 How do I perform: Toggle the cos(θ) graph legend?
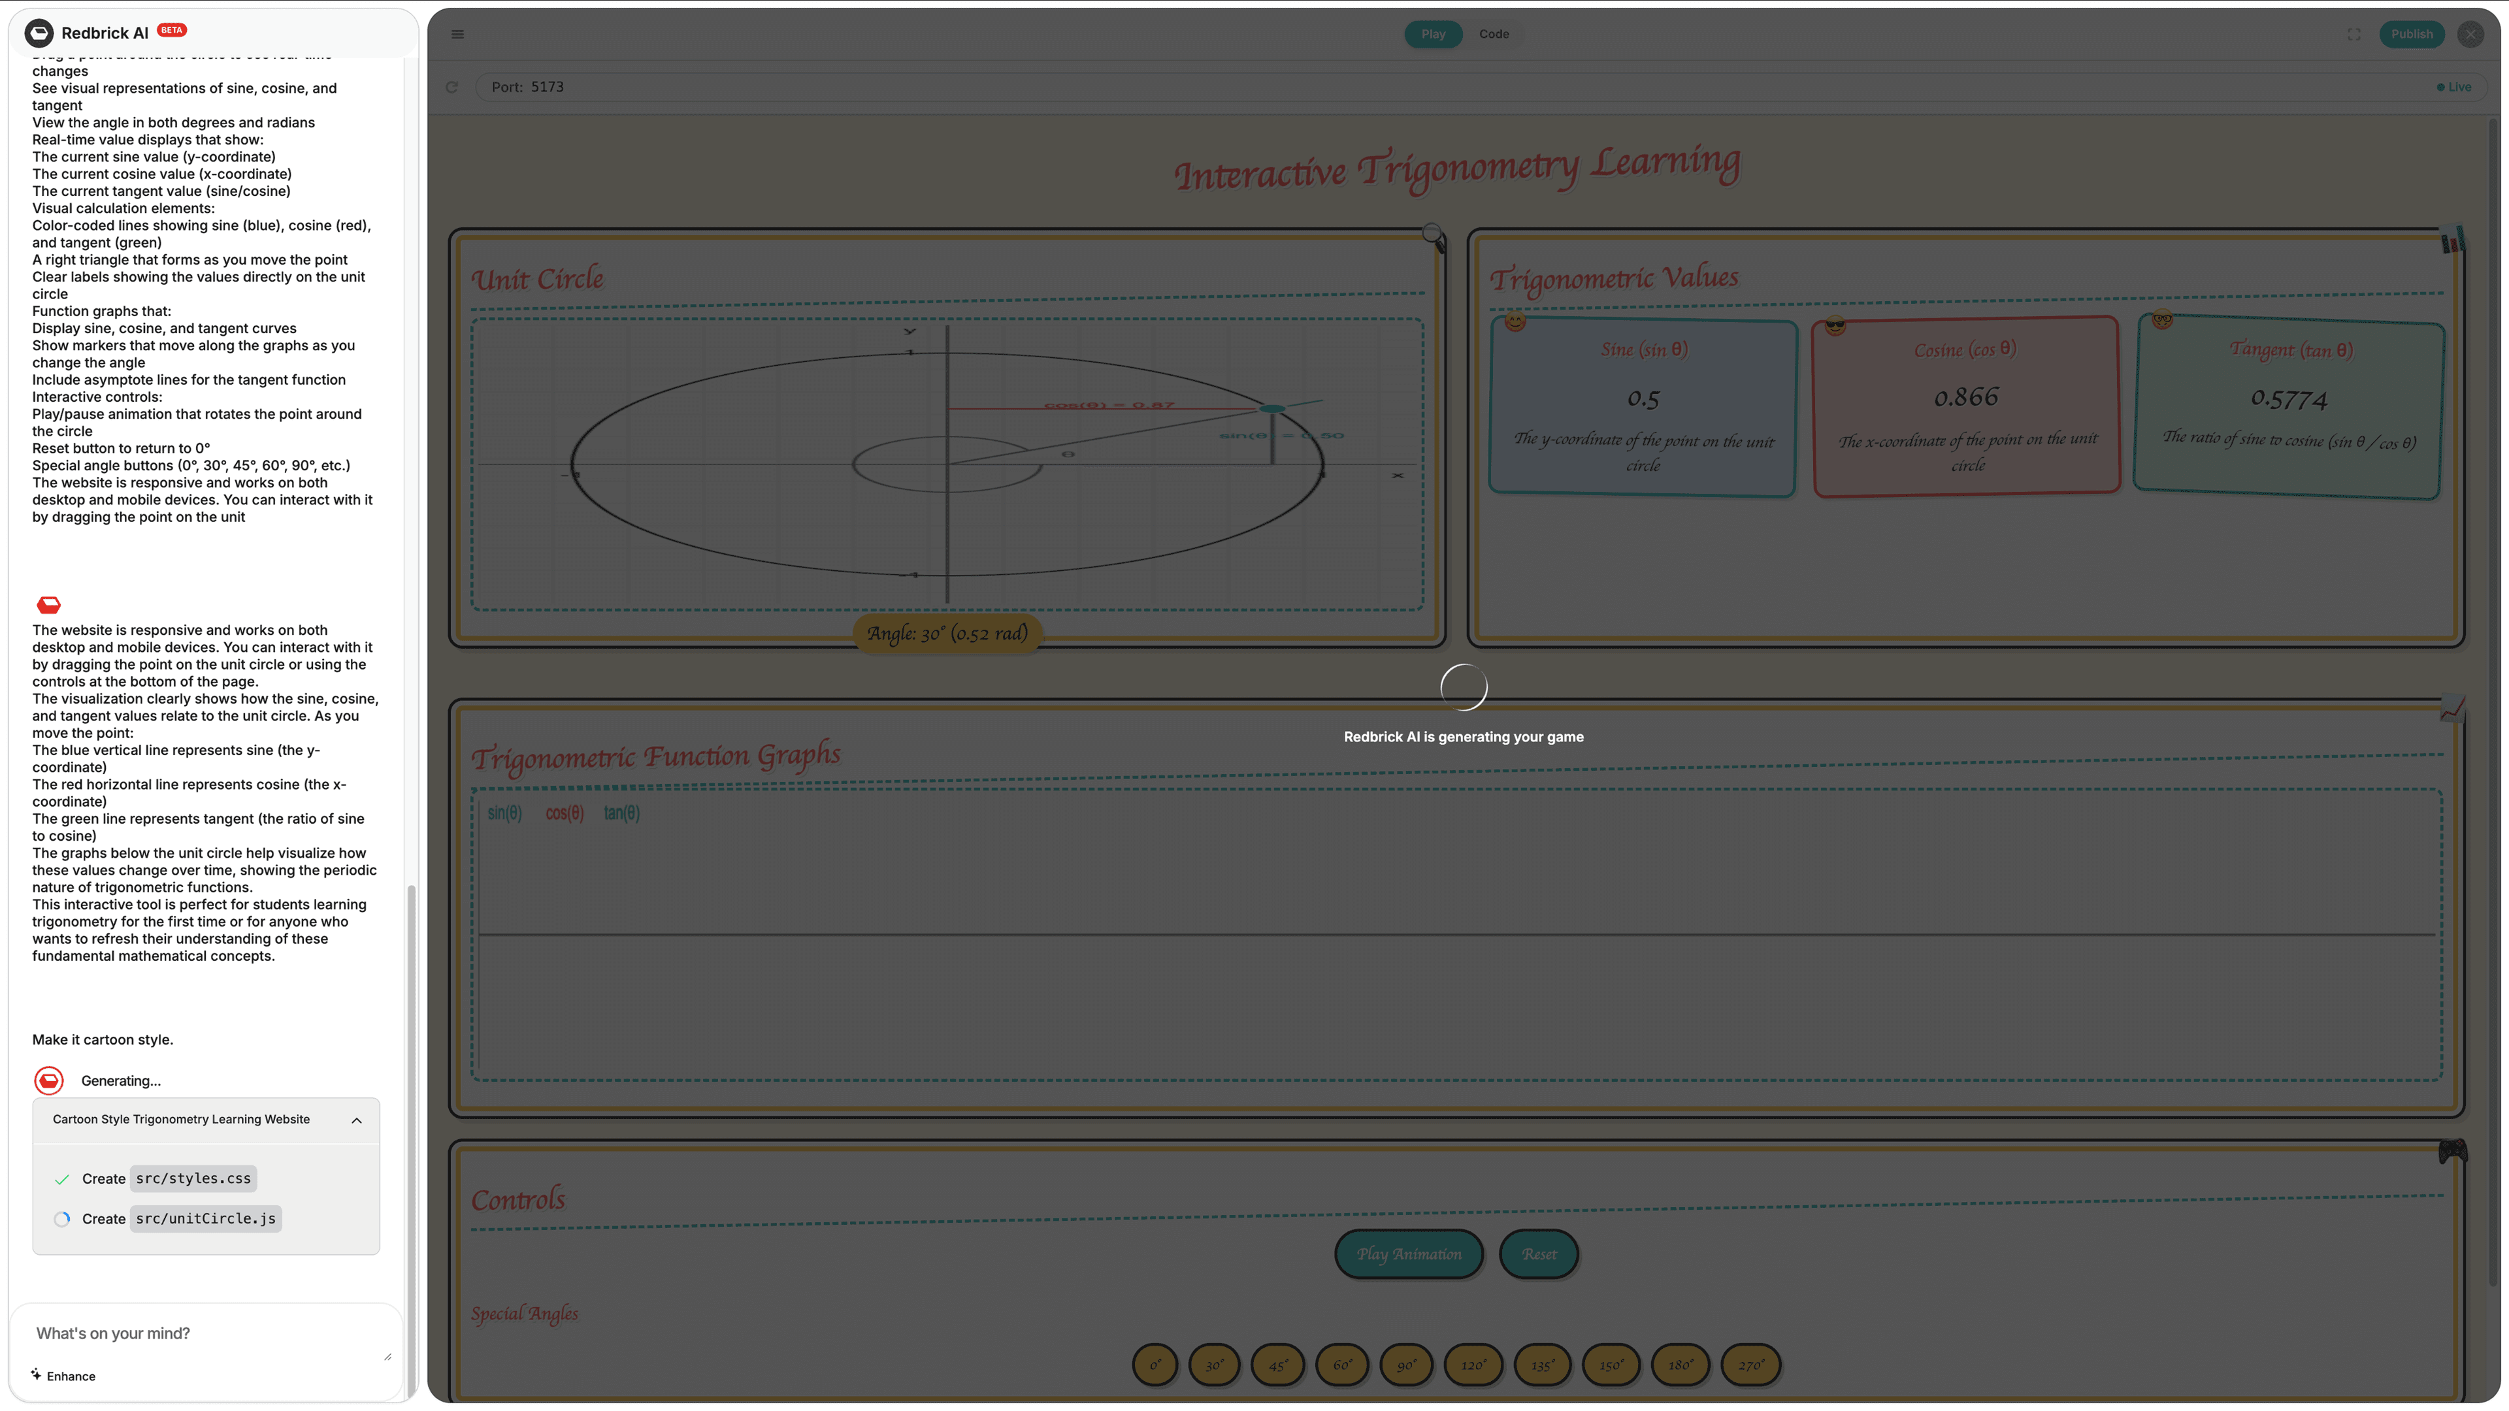(564, 813)
